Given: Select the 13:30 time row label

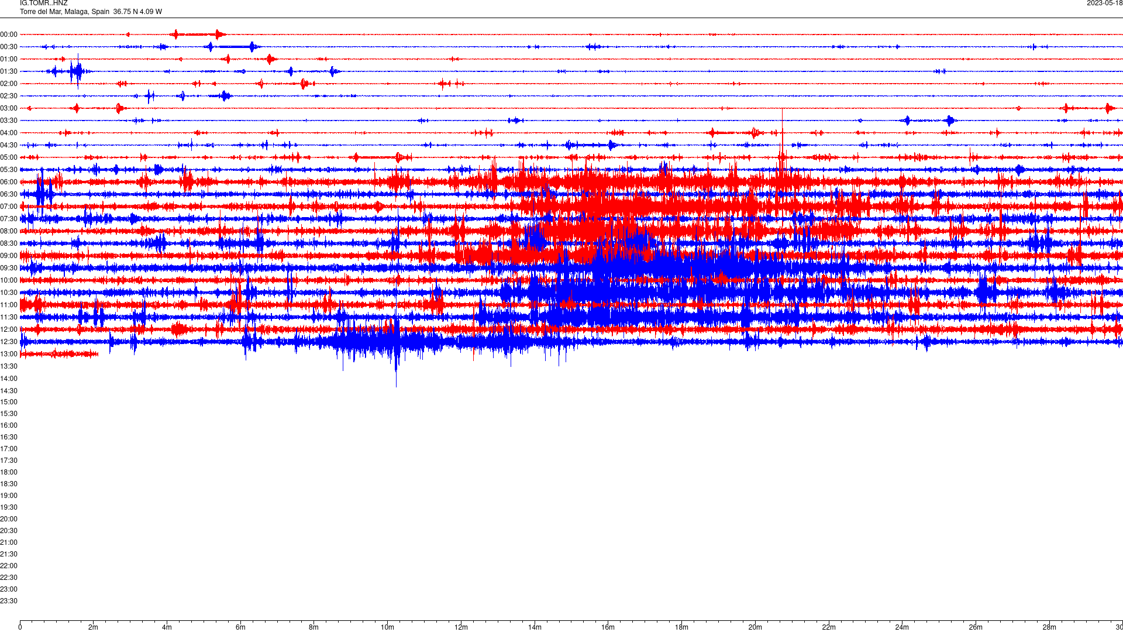Looking at the screenshot, I should coord(9,366).
